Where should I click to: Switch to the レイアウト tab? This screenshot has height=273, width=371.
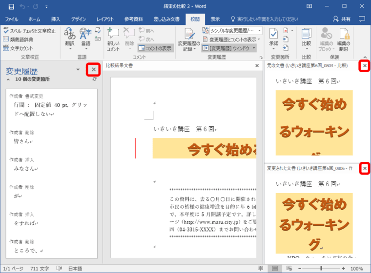coord(105,19)
